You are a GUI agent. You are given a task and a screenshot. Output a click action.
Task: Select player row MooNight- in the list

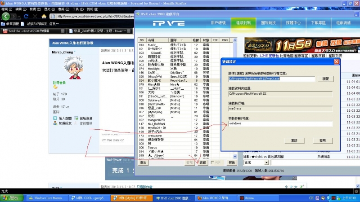(x=185, y=69)
